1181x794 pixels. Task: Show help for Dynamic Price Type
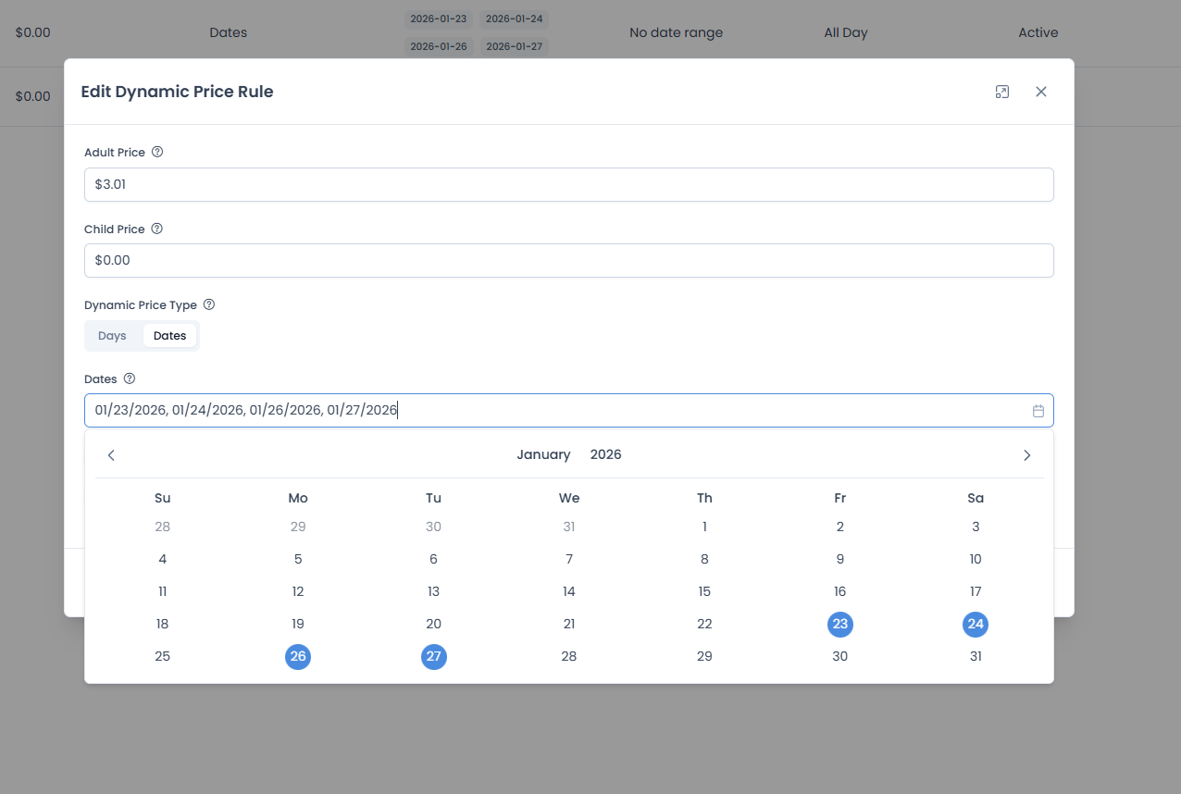(209, 304)
